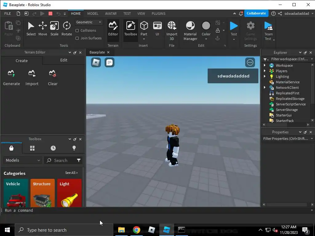Open Team Test
This screenshot has height=236, width=315.
pos(268,31)
